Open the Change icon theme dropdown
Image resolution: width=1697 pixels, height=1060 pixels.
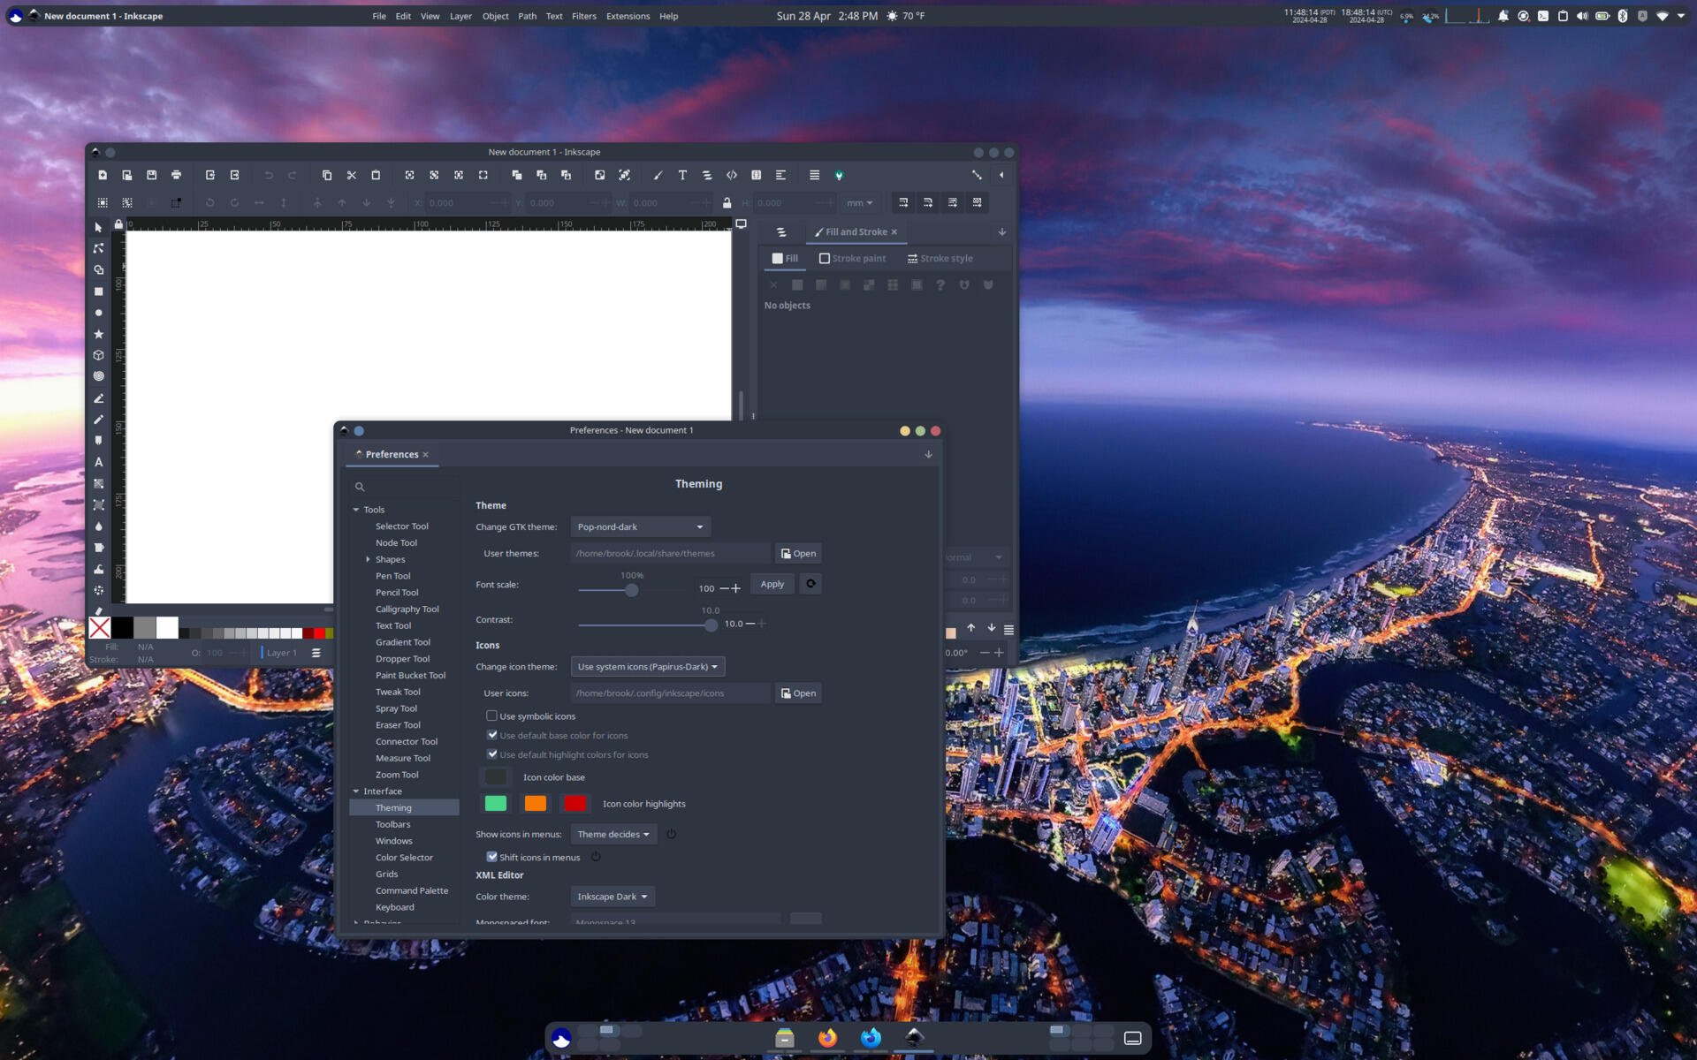coord(648,666)
